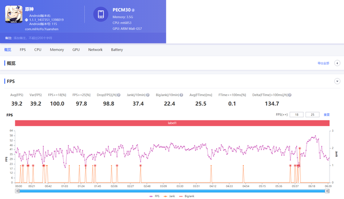This screenshot has height=199, width=344.
Task: Open the Memory tab
Action: pos(57,50)
